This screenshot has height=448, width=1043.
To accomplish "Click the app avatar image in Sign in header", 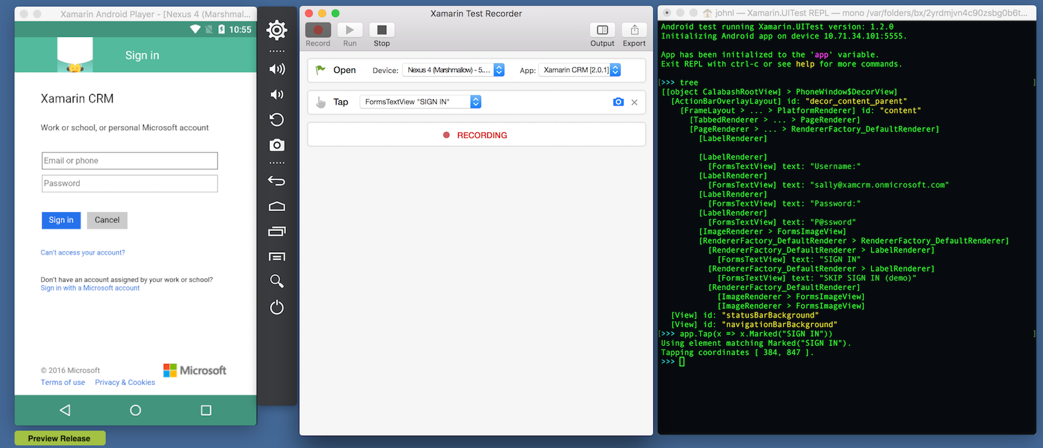I will [x=75, y=55].
